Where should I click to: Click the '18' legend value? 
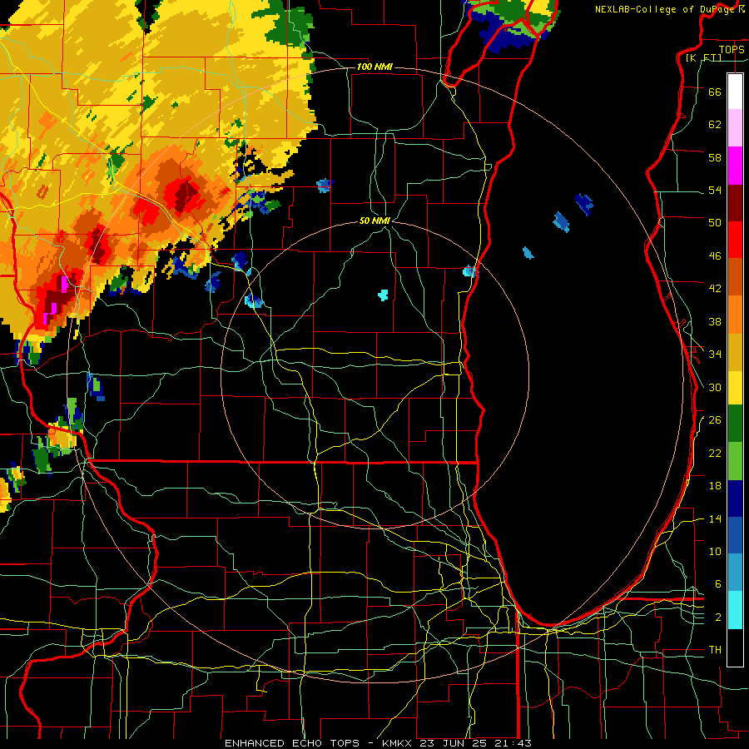715,486
